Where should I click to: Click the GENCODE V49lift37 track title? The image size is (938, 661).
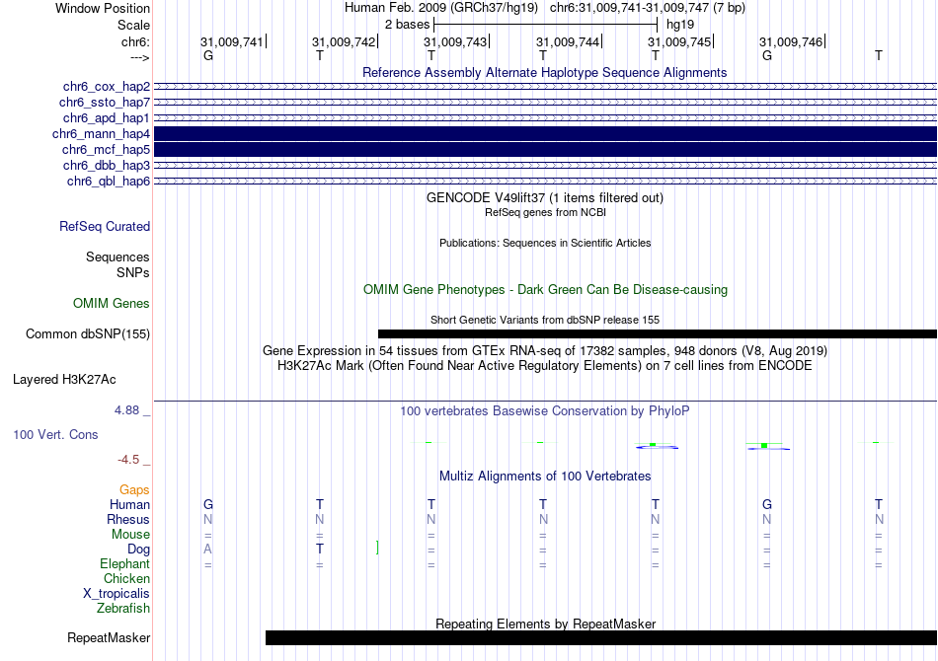(x=544, y=198)
